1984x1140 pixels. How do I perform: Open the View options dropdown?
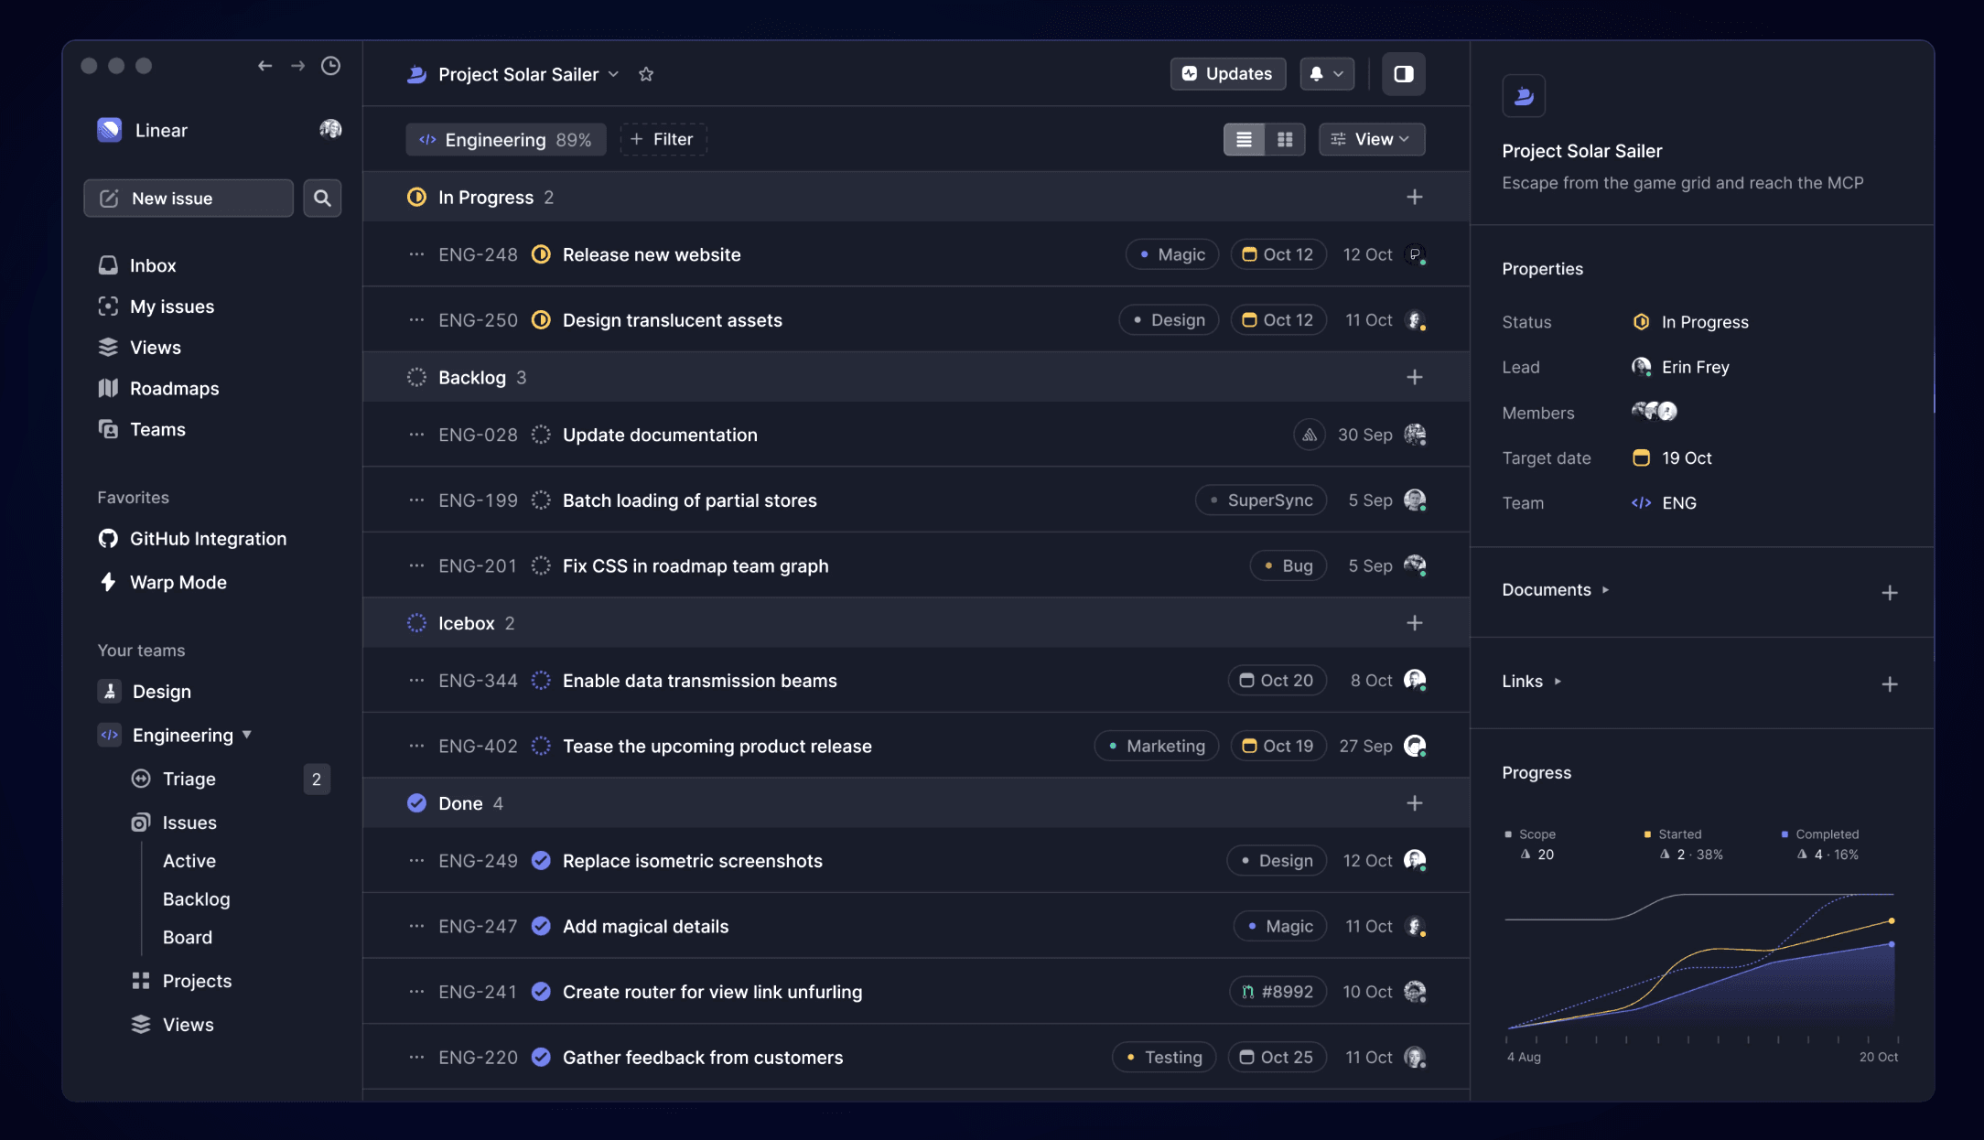(x=1371, y=139)
